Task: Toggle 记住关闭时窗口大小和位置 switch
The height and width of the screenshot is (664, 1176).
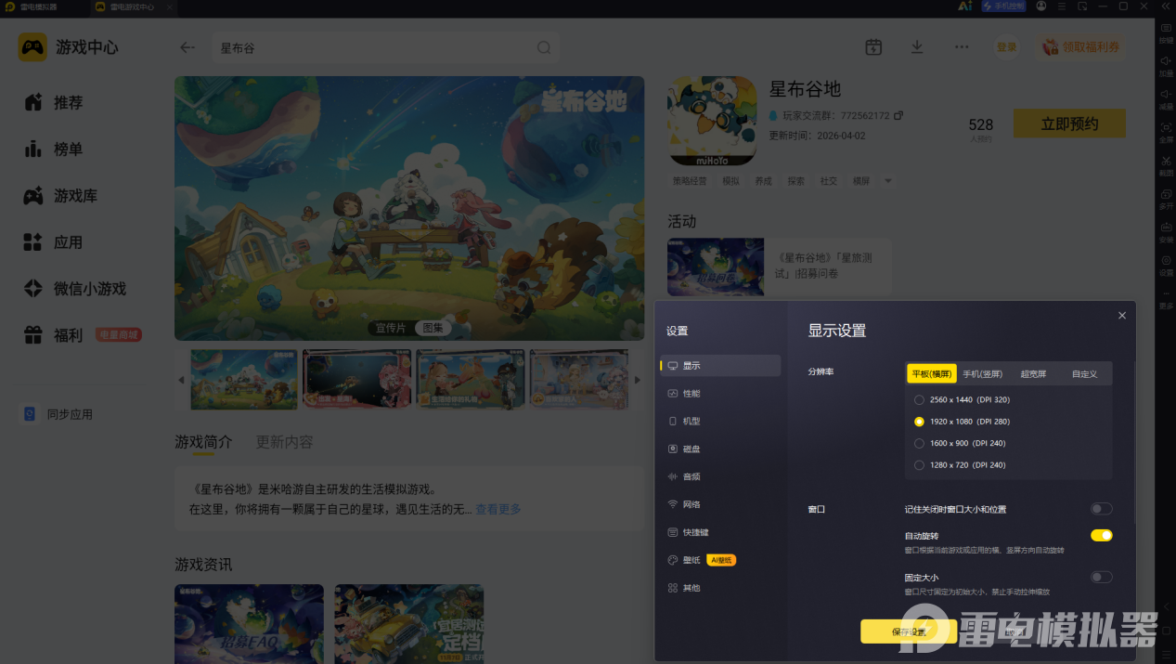Action: click(1101, 509)
